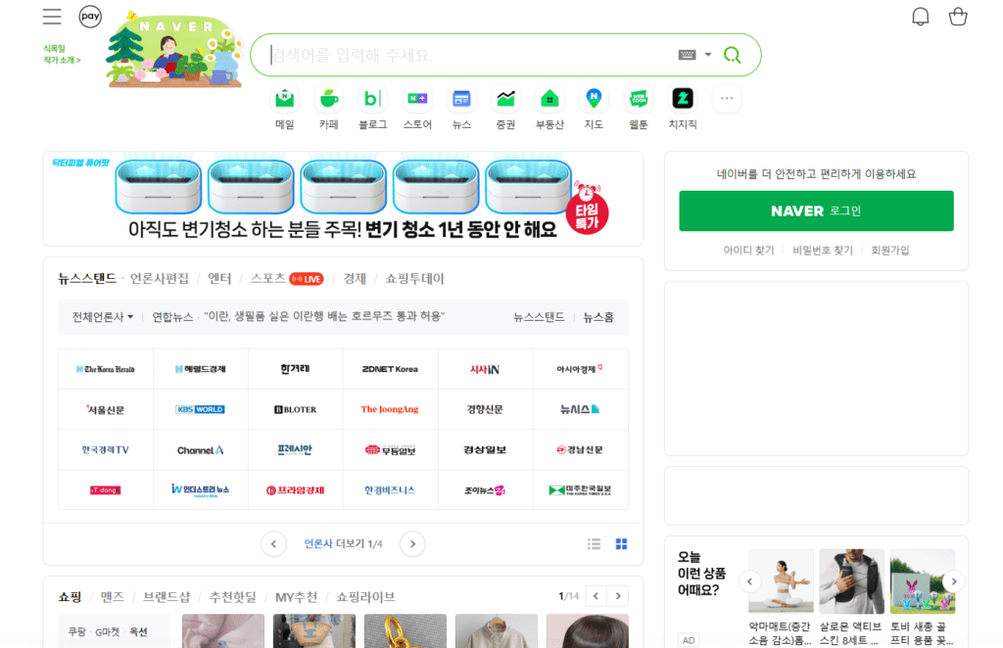This screenshot has width=1003, height=648.
Task: Open the shopping cart icon
Action: pos(957,16)
